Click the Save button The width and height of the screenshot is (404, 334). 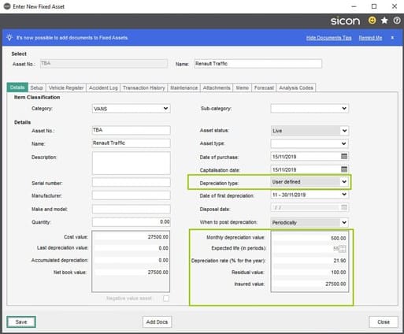coord(21,322)
